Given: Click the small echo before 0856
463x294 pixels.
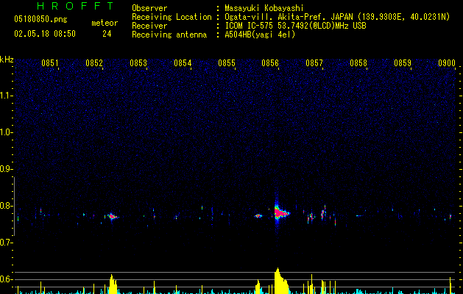Looking at the screenshot, I should pos(258,216).
